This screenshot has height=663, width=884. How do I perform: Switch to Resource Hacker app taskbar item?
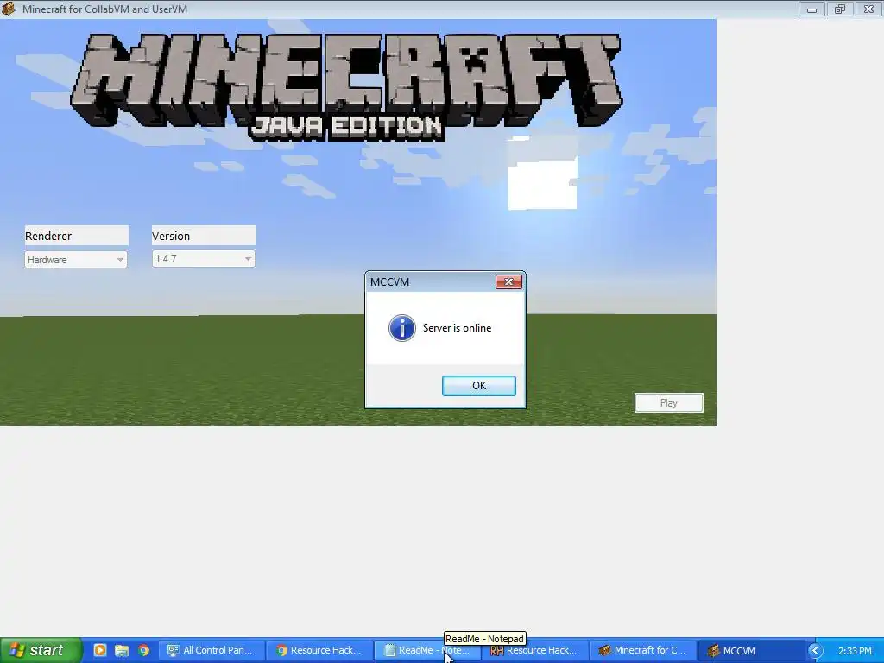pyautogui.click(x=534, y=651)
